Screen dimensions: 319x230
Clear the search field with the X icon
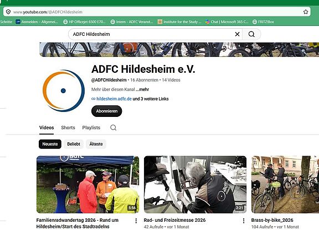237,34
